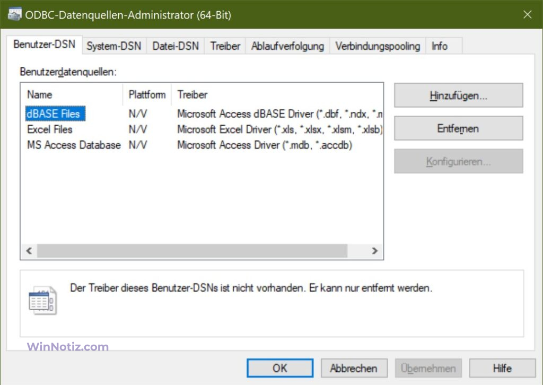The width and height of the screenshot is (543, 385).
Task: Select the Datei-DSN tab
Action: [x=175, y=46]
